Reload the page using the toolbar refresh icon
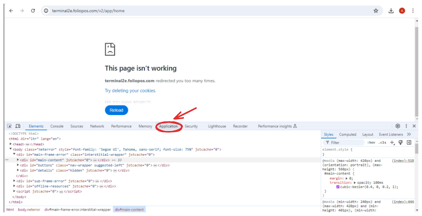 tap(33, 11)
